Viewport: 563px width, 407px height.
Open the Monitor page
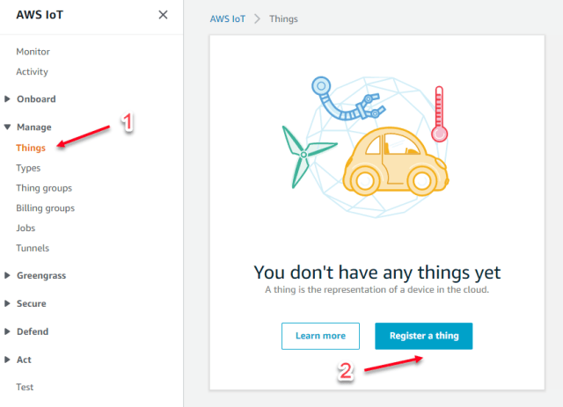(x=33, y=52)
